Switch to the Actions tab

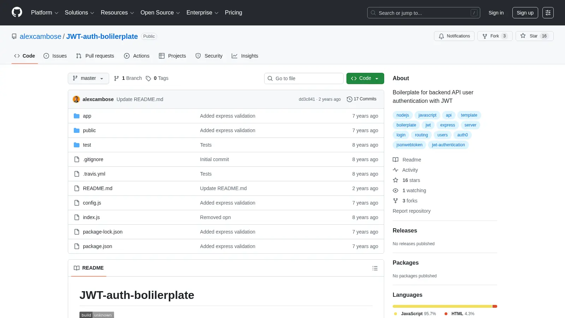click(x=137, y=56)
